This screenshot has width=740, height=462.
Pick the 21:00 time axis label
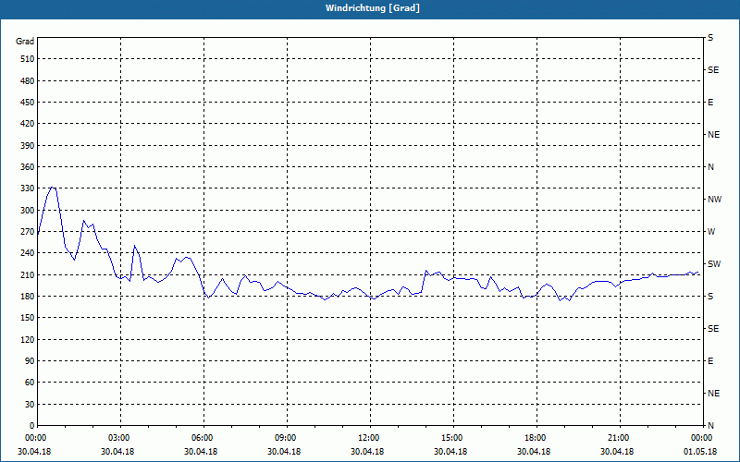tap(620, 438)
